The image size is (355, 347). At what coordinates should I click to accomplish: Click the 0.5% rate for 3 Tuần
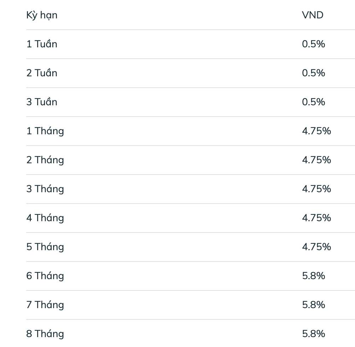pyautogui.click(x=313, y=102)
